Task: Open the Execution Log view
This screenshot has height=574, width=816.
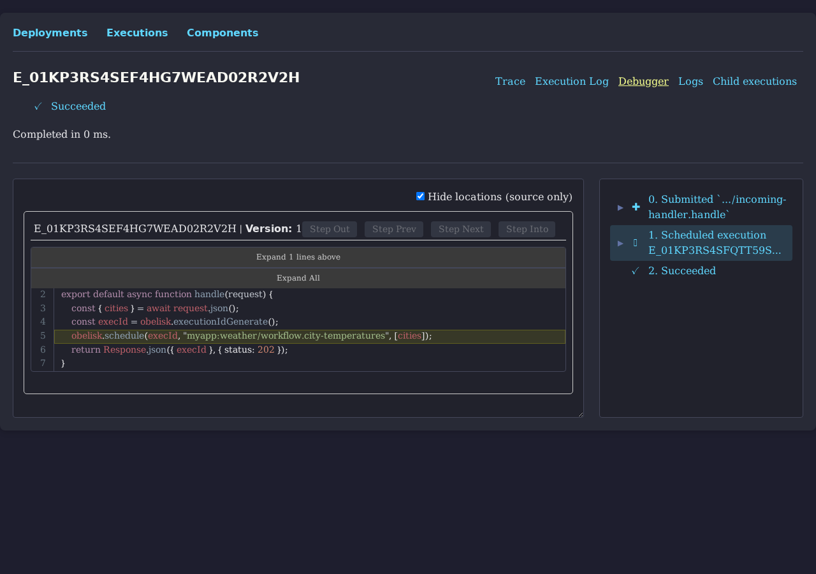Action: point(572,81)
